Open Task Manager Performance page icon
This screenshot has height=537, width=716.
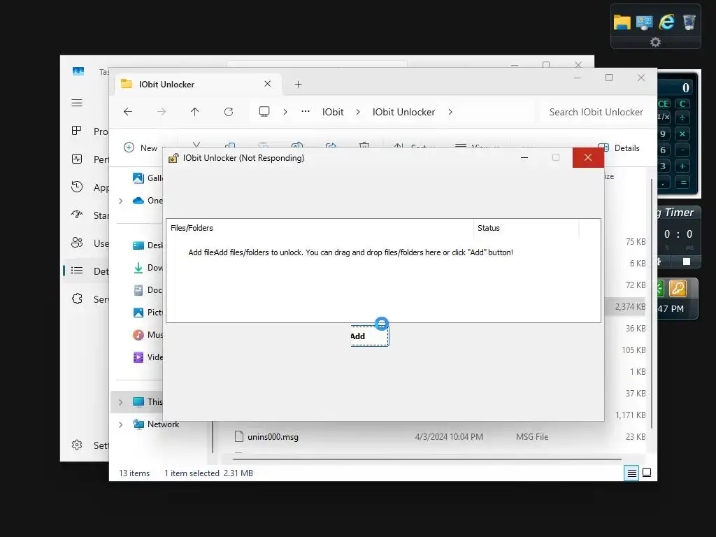pos(77,159)
